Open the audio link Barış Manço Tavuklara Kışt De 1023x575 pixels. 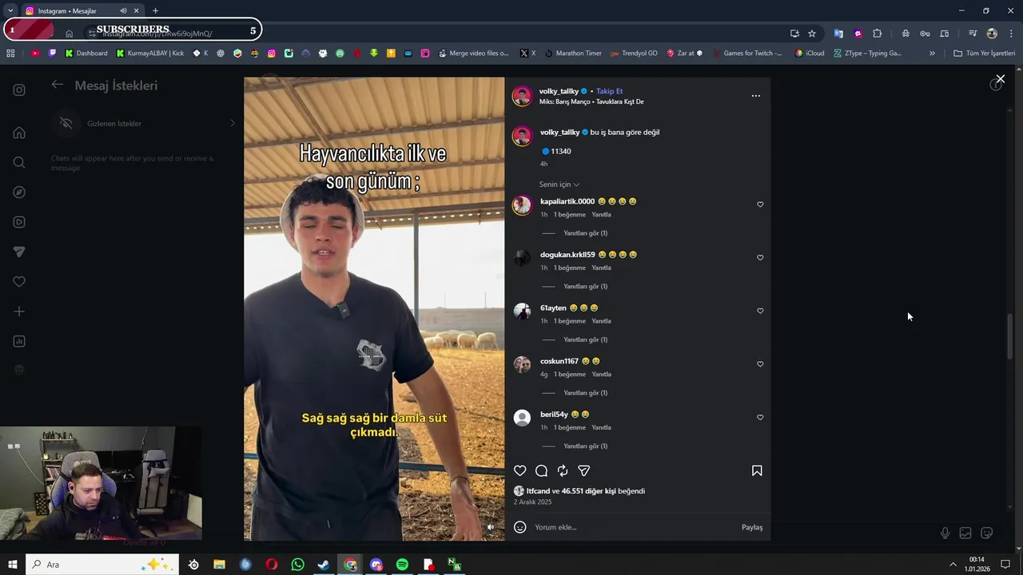(x=591, y=102)
